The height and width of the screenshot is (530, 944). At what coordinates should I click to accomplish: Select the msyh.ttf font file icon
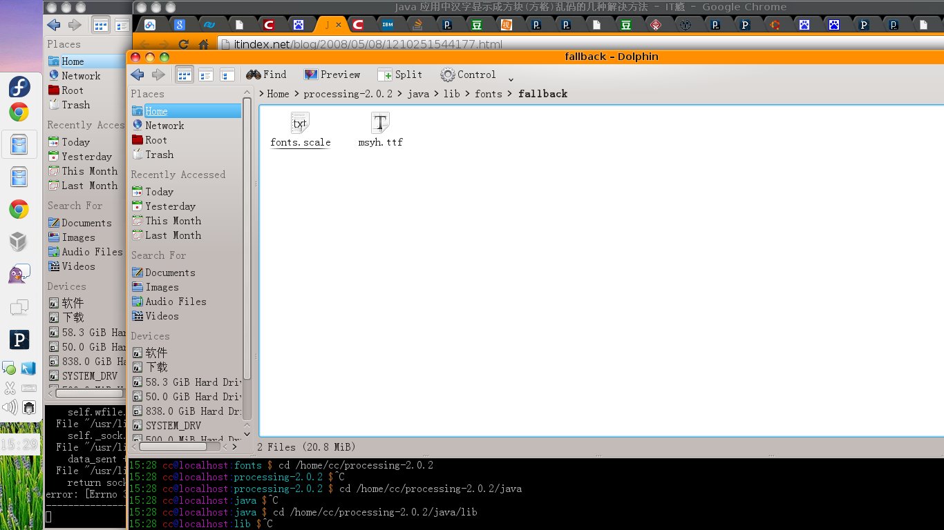click(x=380, y=124)
